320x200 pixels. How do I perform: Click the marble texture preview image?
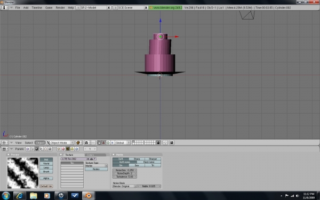pyautogui.click(x=23, y=173)
